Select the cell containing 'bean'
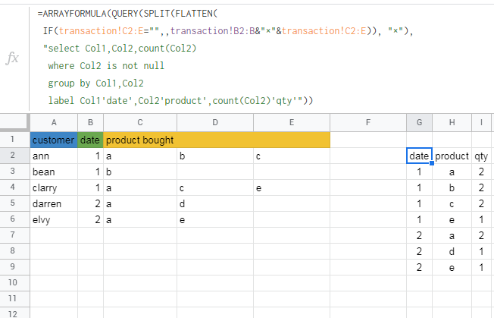 (53, 172)
